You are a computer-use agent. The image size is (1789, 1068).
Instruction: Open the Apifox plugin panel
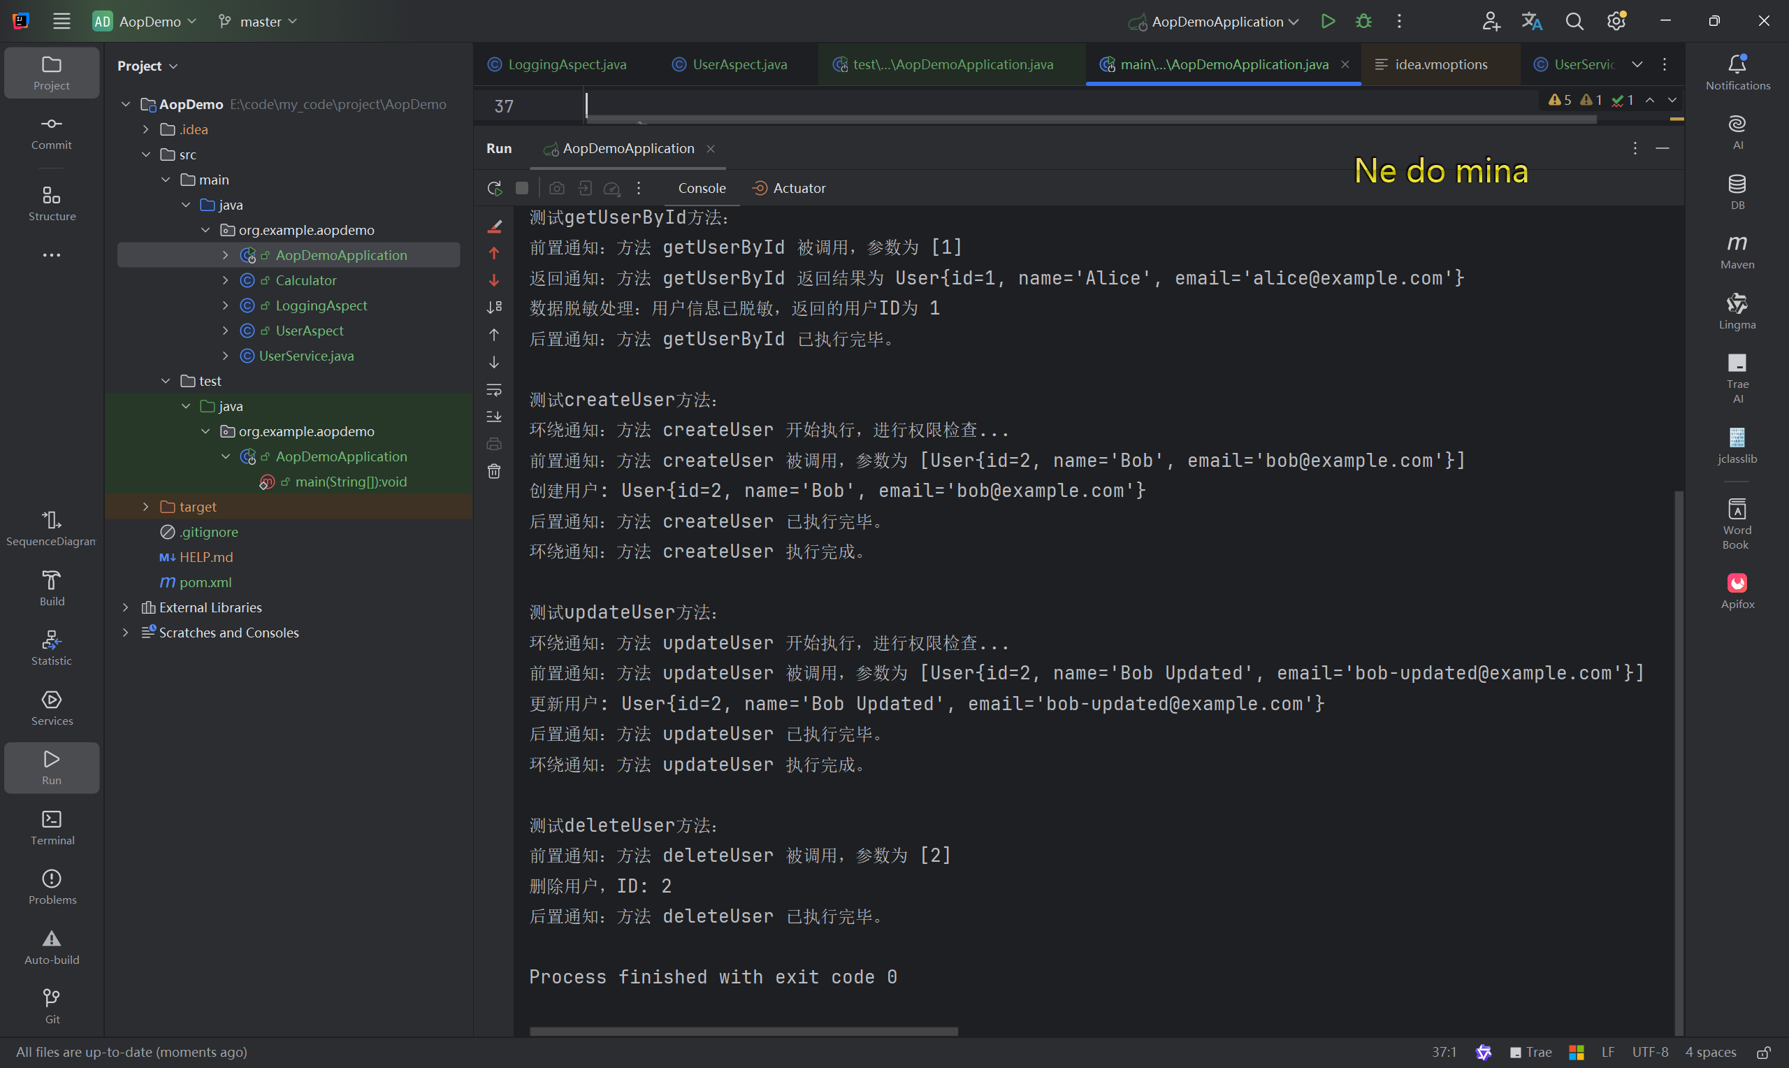click(x=1737, y=590)
